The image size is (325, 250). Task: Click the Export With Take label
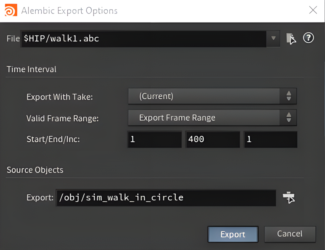(59, 97)
